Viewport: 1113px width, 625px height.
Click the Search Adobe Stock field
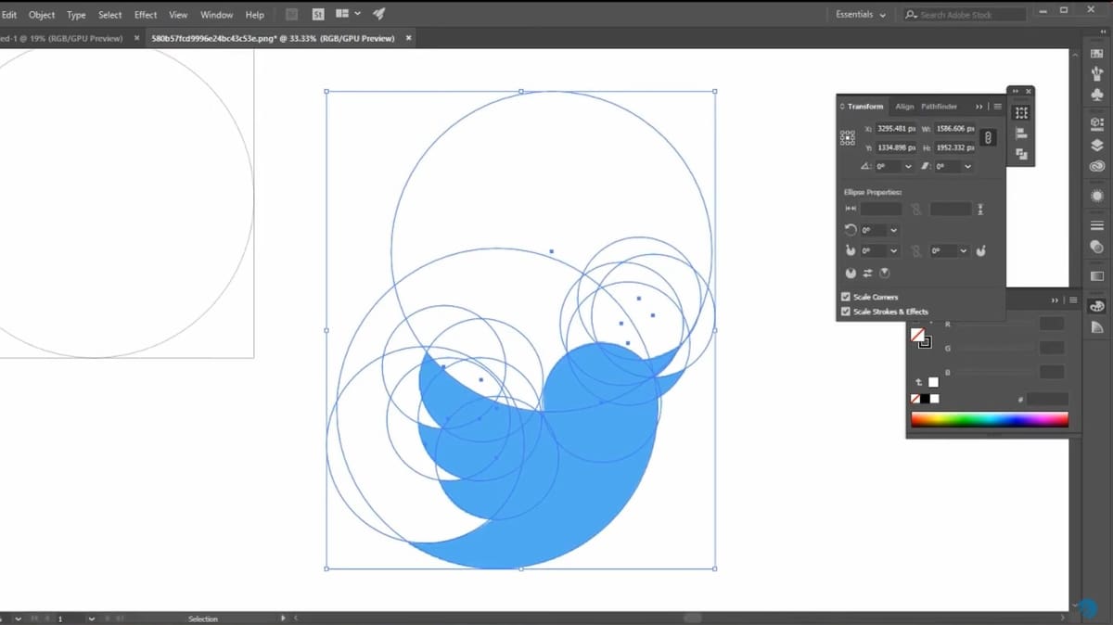(x=965, y=15)
